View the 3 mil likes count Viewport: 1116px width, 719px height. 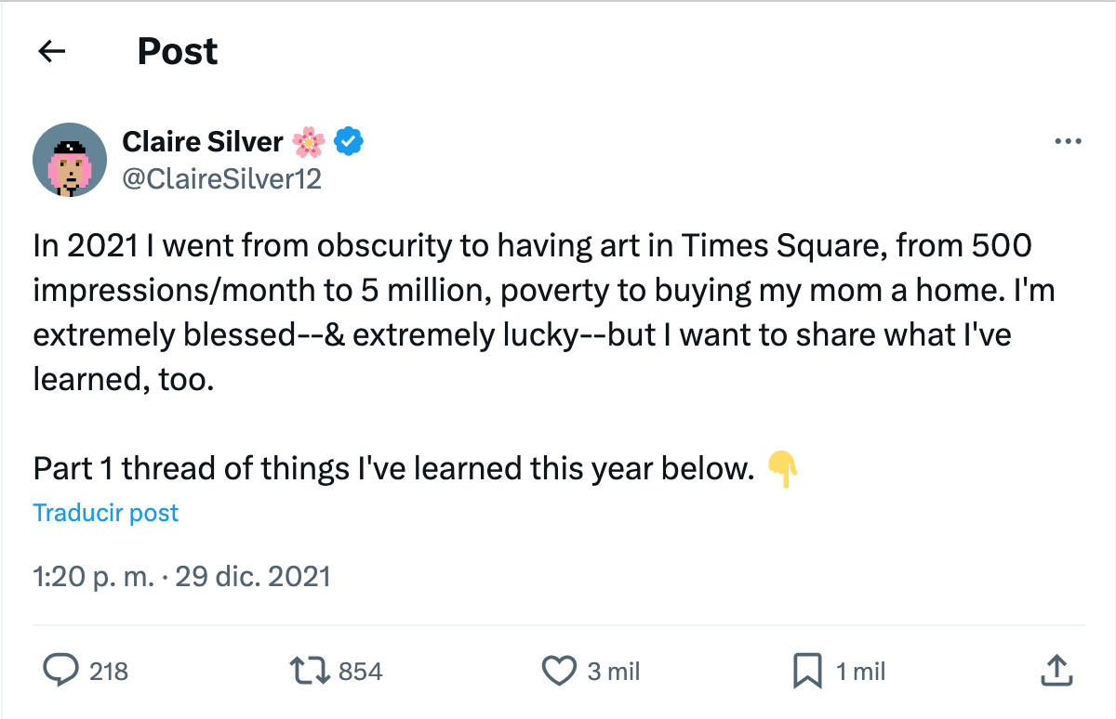[614, 672]
